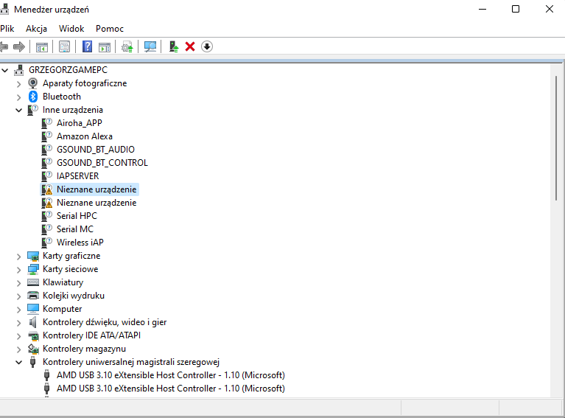Select the first AMD USB 3.10 eXtensible Host Controller

tap(170, 375)
